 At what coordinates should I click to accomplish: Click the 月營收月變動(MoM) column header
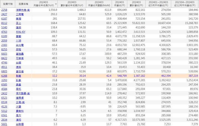pyautogui.click(x=99, y=4)
